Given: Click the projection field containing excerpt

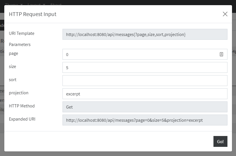Looking at the screenshot, I should tap(145, 94).
